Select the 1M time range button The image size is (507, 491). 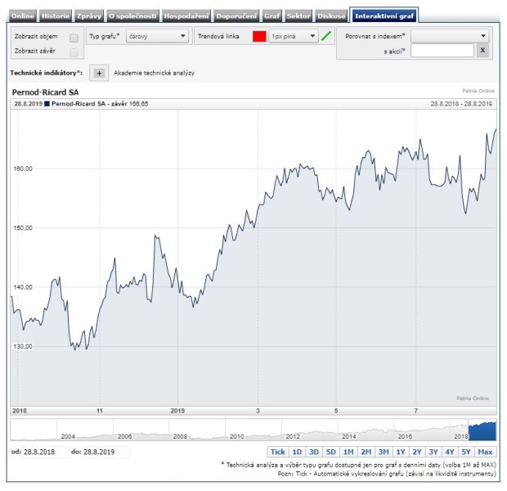348,452
